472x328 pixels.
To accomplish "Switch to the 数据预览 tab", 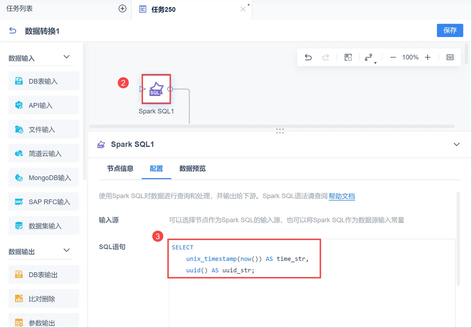I will click(x=193, y=169).
